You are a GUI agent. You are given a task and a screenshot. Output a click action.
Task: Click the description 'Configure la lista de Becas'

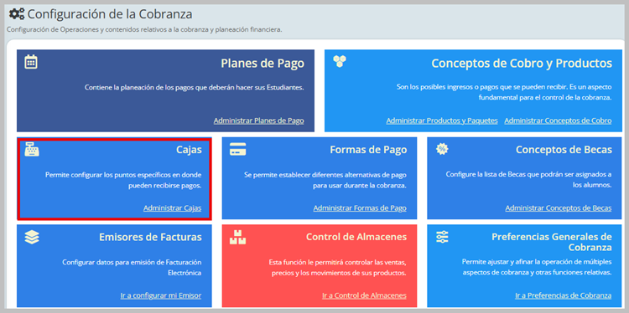pos(528,180)
